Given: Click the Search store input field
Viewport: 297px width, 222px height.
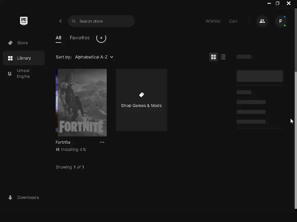Looking at the screenshot, I should click(x=101, y=21).
